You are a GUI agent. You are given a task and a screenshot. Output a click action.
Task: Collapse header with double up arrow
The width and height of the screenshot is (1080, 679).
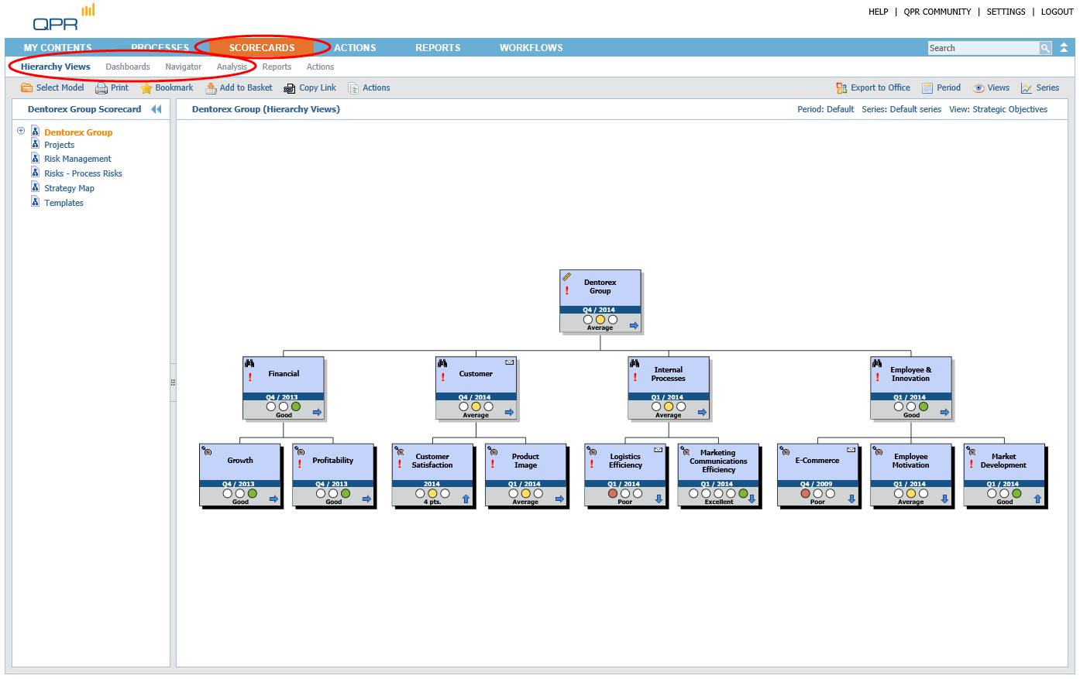coord(1064,48)
